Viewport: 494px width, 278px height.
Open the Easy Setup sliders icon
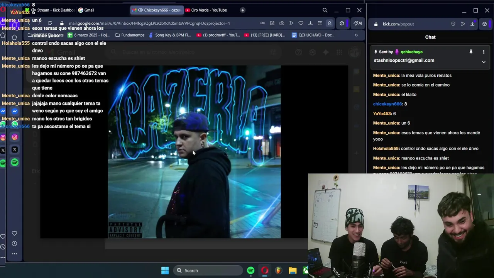(320, 23)
